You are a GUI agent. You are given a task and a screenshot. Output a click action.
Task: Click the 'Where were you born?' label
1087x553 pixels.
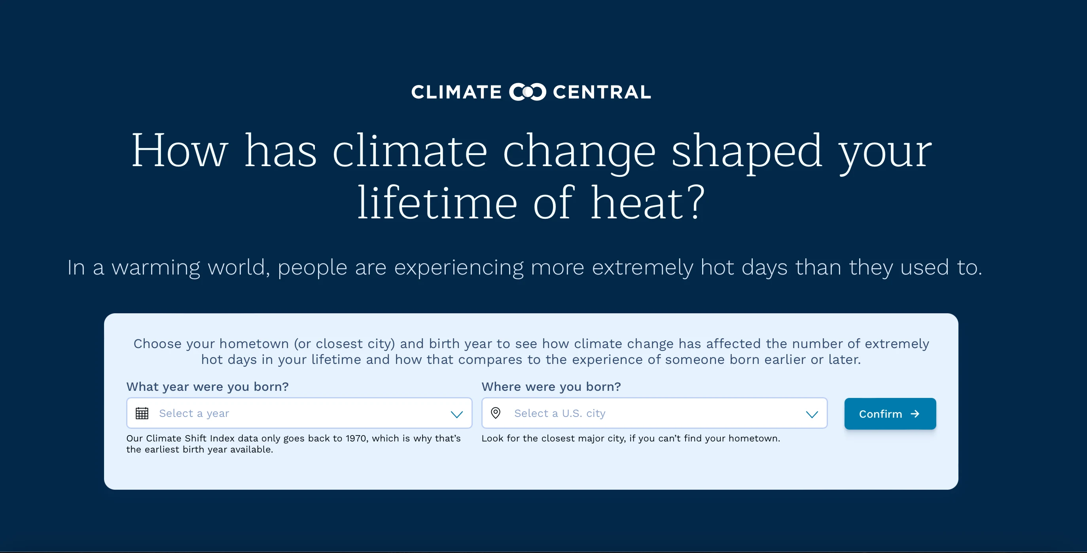(x=551, y=386)
